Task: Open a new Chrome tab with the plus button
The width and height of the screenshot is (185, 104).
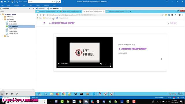Action: [x=131, y=12]
